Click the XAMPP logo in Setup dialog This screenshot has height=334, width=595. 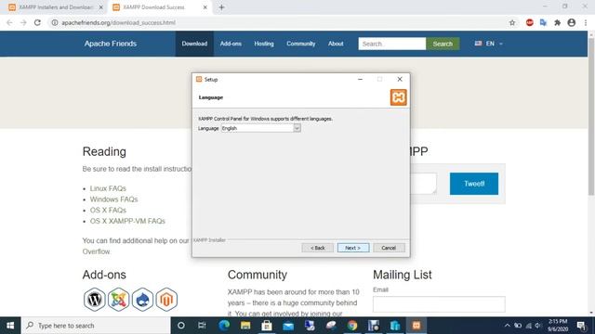point(398,97)
